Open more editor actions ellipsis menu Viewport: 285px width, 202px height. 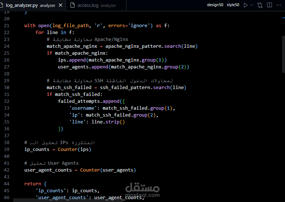tap(278, 5)
